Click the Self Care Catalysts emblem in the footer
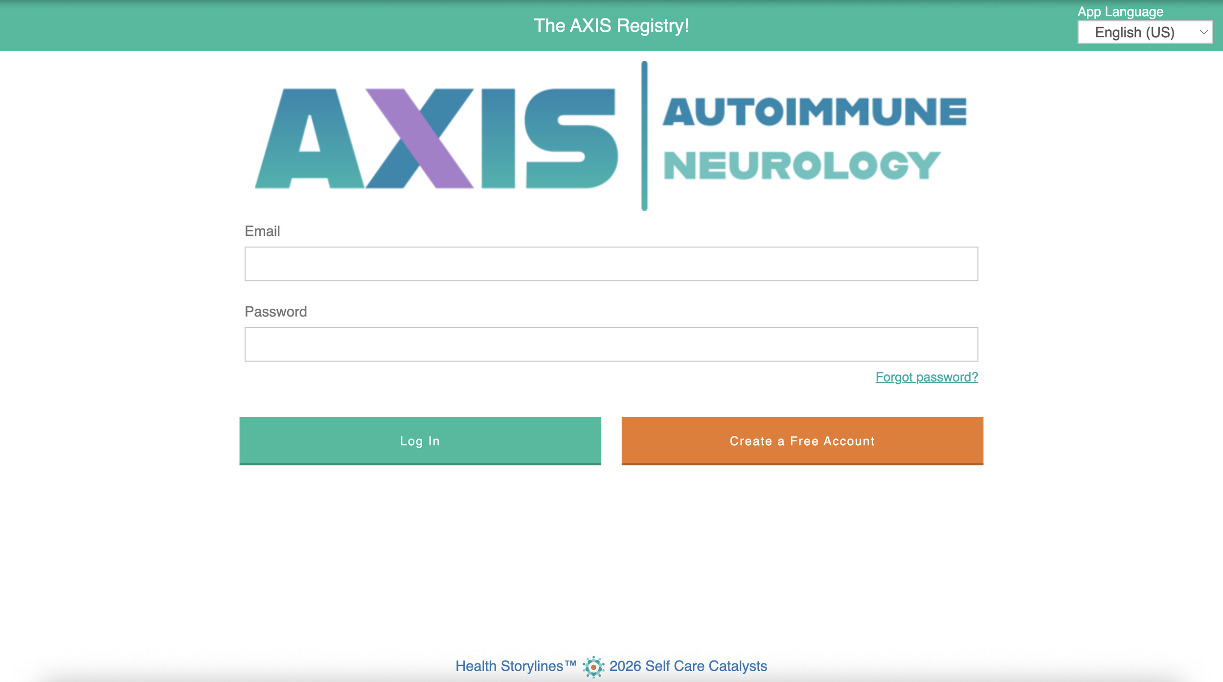1223x682 pixels. (x=593, y=665)
